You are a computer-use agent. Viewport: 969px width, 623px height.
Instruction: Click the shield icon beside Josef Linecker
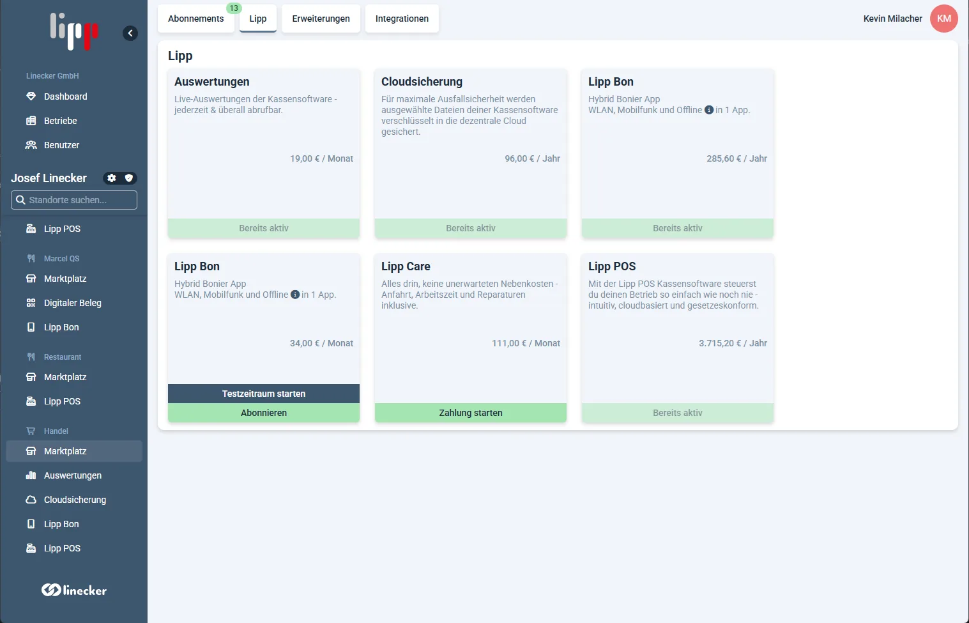128,178
